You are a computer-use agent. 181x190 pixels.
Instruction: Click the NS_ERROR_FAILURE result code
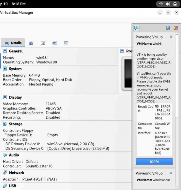pyautogui.click(x=162, y=112)
